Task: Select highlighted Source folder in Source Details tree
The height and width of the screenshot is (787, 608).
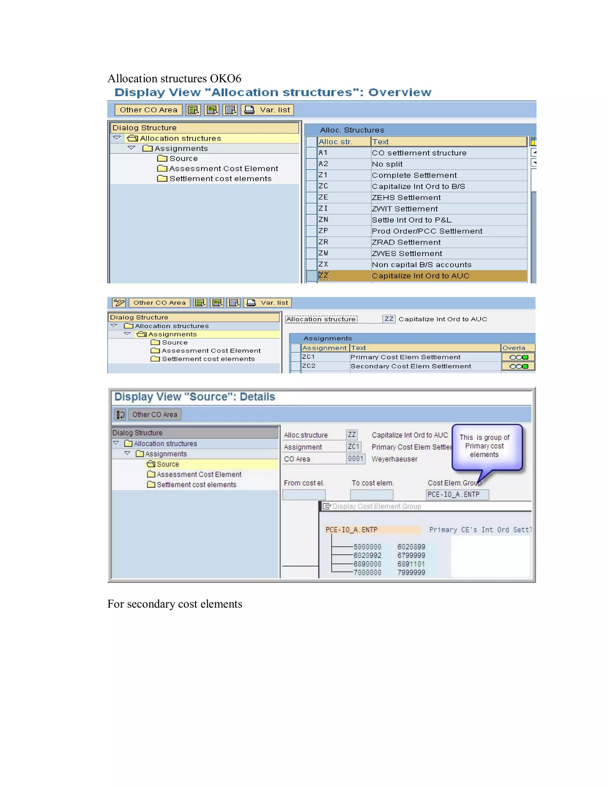Action: coord(163,464)
